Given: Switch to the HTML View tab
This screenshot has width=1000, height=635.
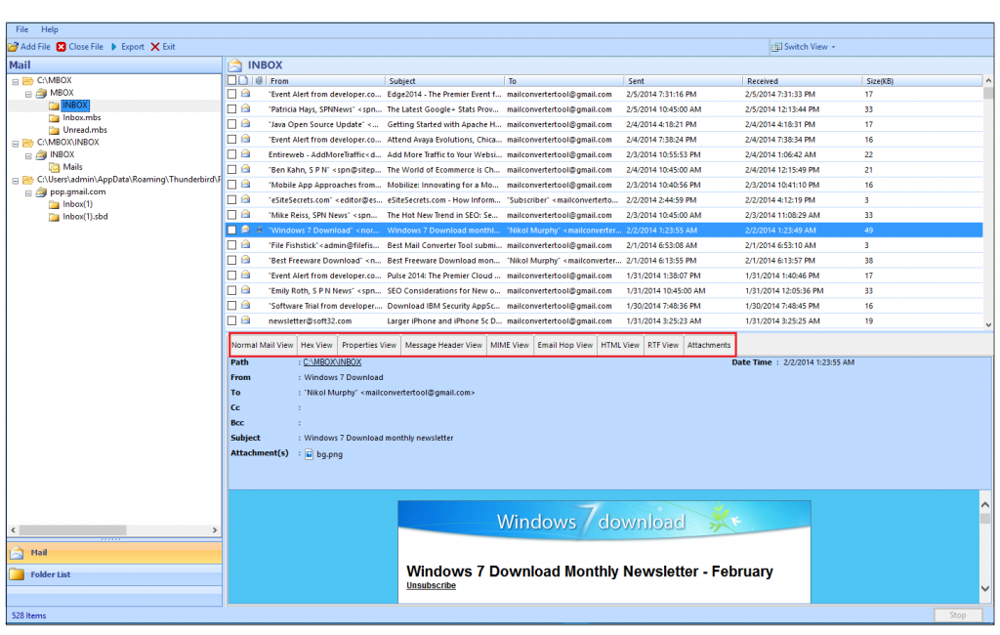Looking at the screenshot, I should point(620,345).
